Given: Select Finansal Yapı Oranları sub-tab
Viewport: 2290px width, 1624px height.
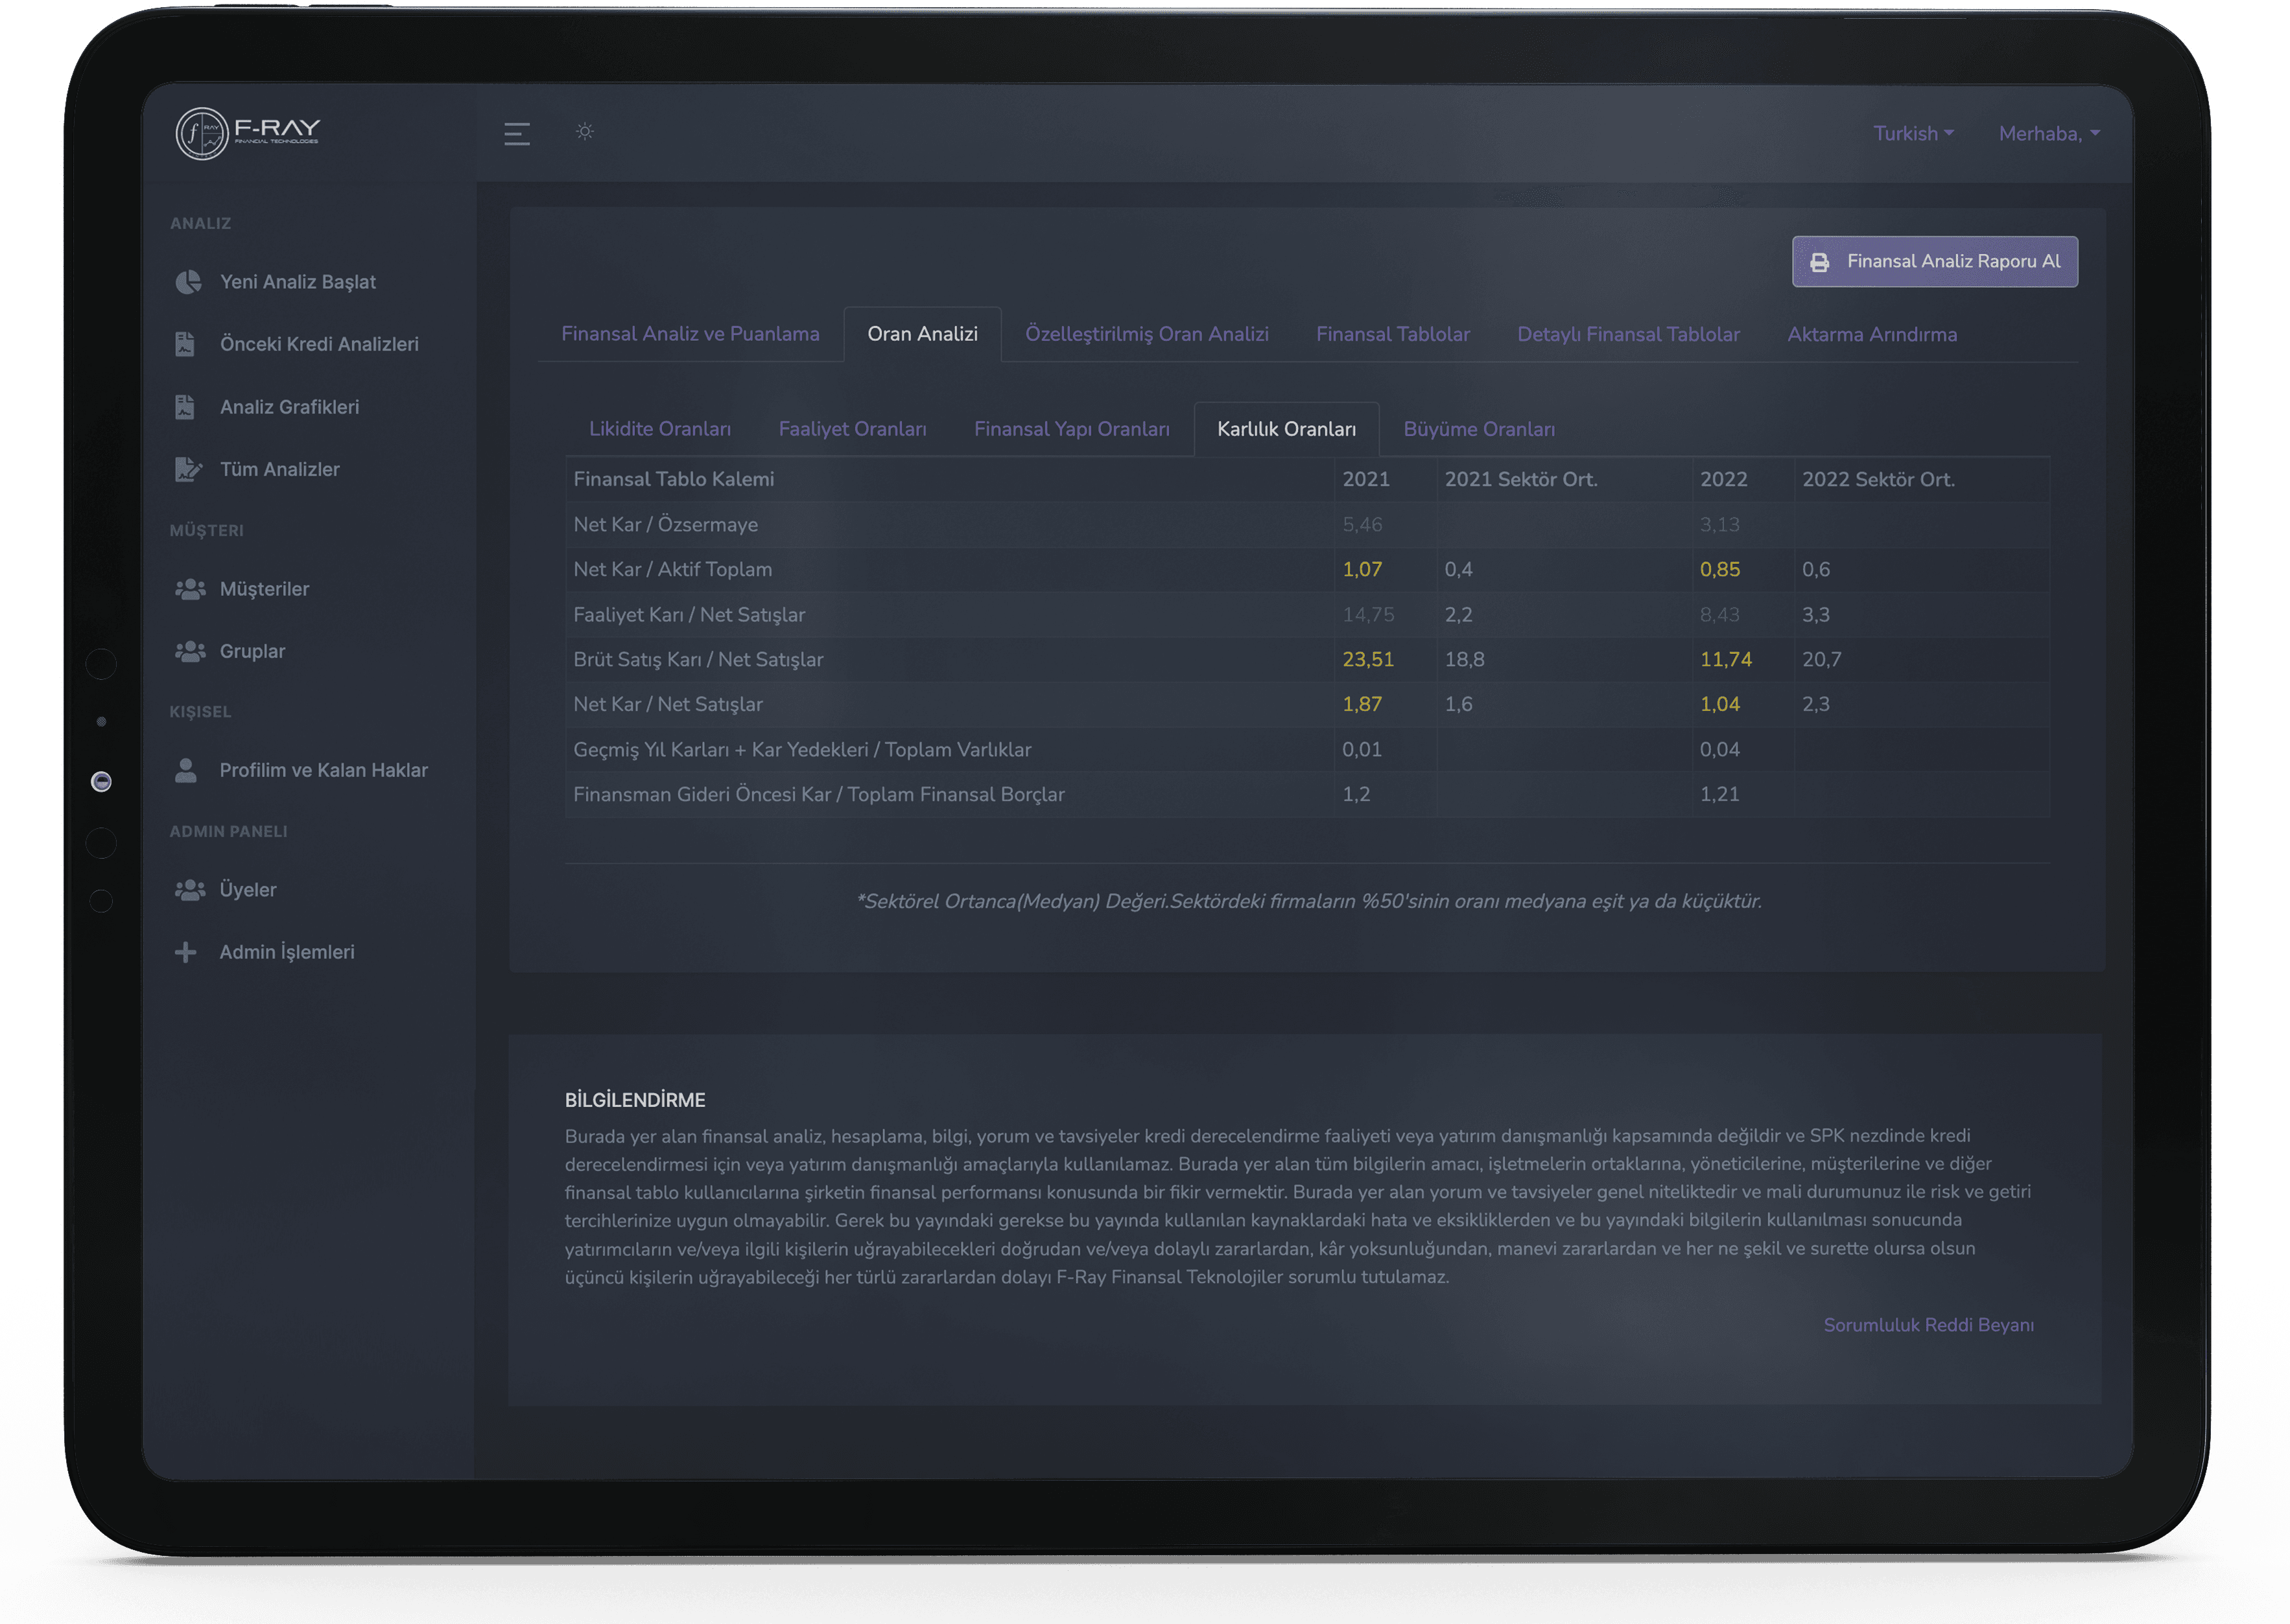Looking at the screenshot, I should (x=1072, y=429).
